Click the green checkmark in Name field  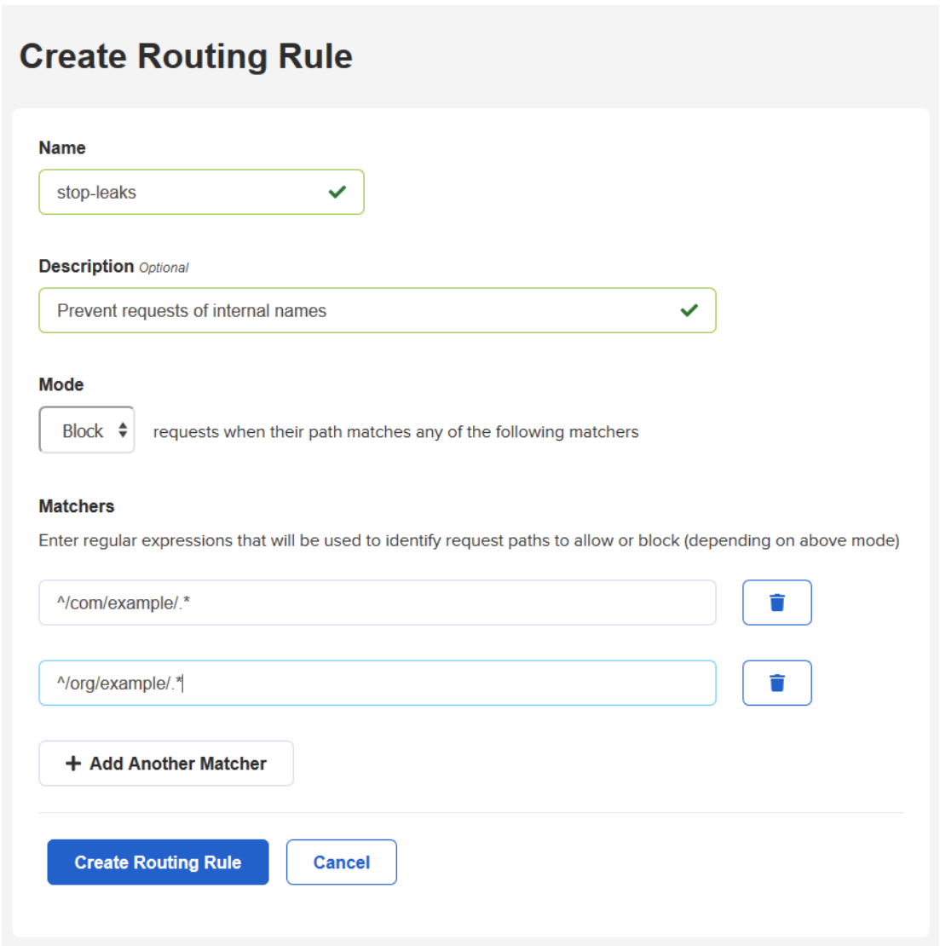click(336, 192)
